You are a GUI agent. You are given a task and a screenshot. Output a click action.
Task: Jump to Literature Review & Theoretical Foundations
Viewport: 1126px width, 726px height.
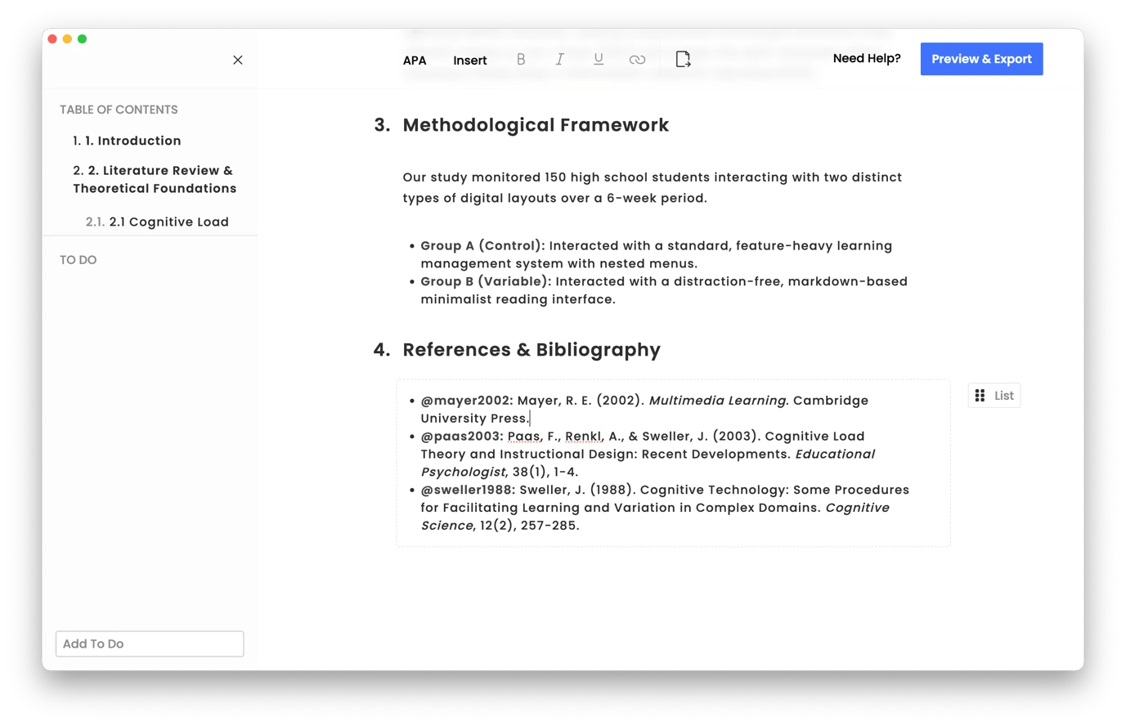pos(155,179)
